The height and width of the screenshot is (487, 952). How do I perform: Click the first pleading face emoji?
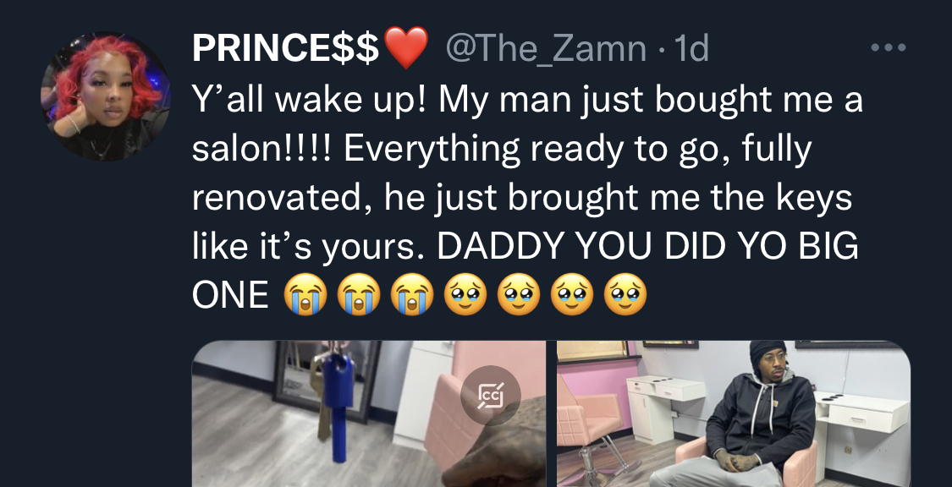tap(465, 294)
